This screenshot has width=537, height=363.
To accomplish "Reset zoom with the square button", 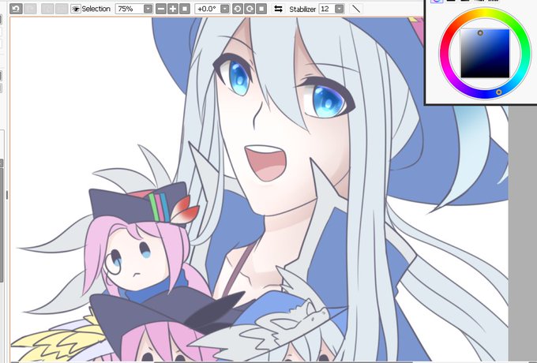I will tap(185, 9).
